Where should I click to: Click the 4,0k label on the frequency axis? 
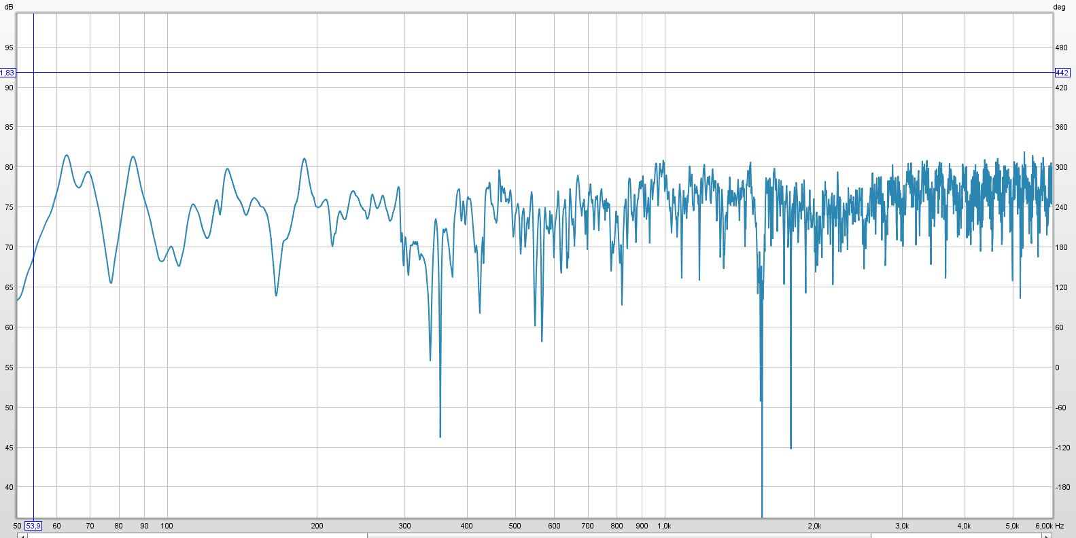(x=965, y=526)
